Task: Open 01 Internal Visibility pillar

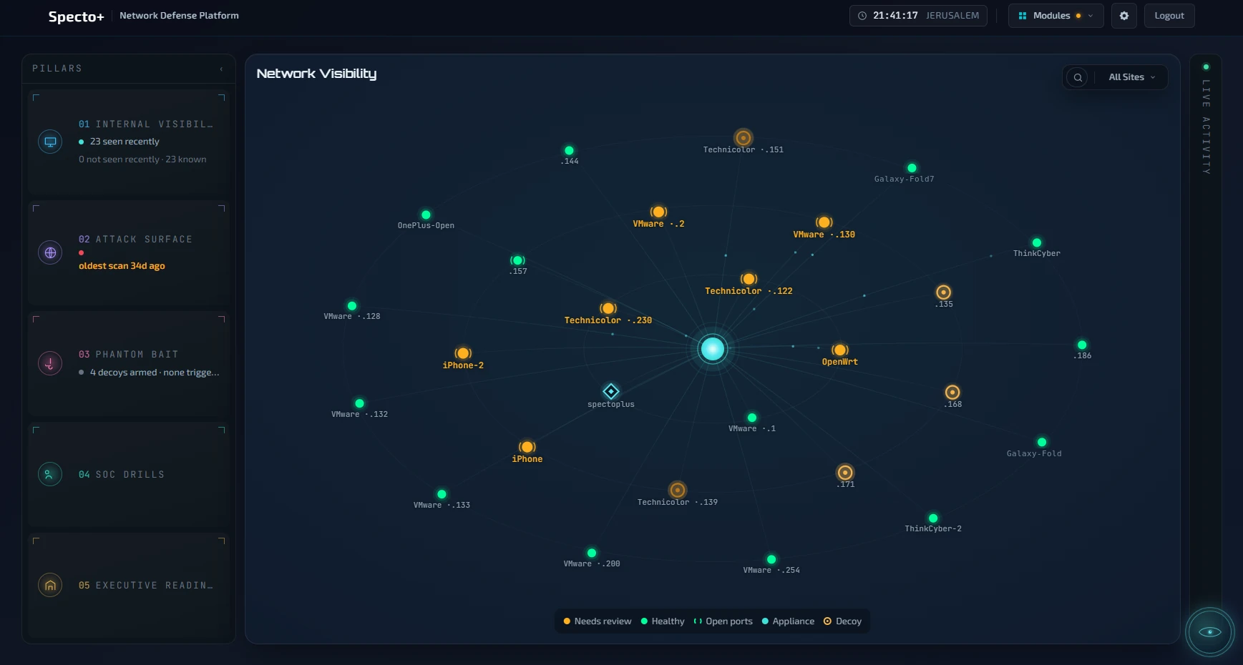Action: 128,142
